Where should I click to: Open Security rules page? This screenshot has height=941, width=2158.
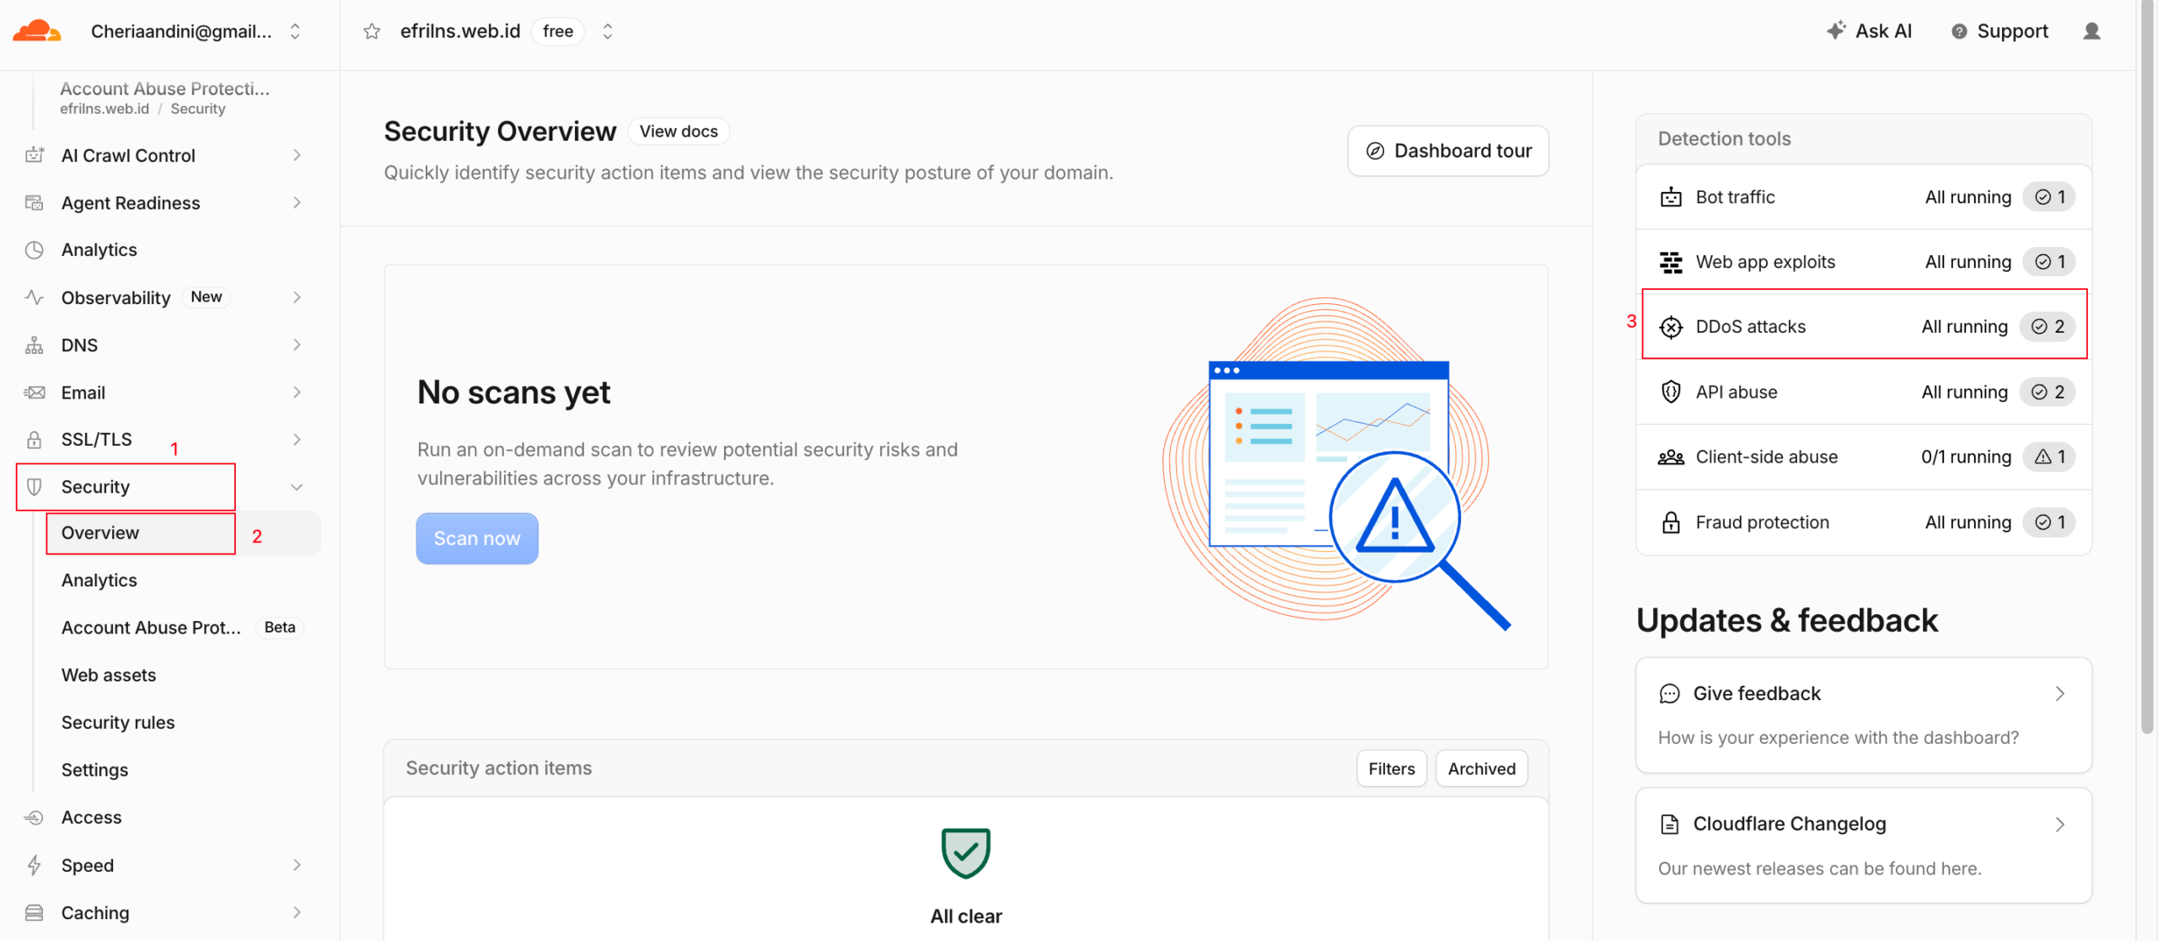coord(118,723)
